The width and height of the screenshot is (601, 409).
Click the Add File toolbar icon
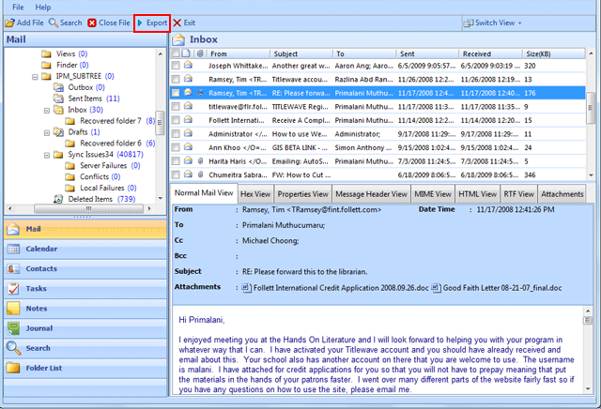pyautogui.click(x=10, y=23)
